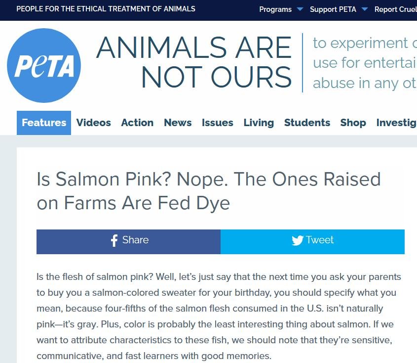Image resolution: width=417 pixels, height=363 pixels.
Task: Open the Action menu item
Action: (x=137, y=123)
